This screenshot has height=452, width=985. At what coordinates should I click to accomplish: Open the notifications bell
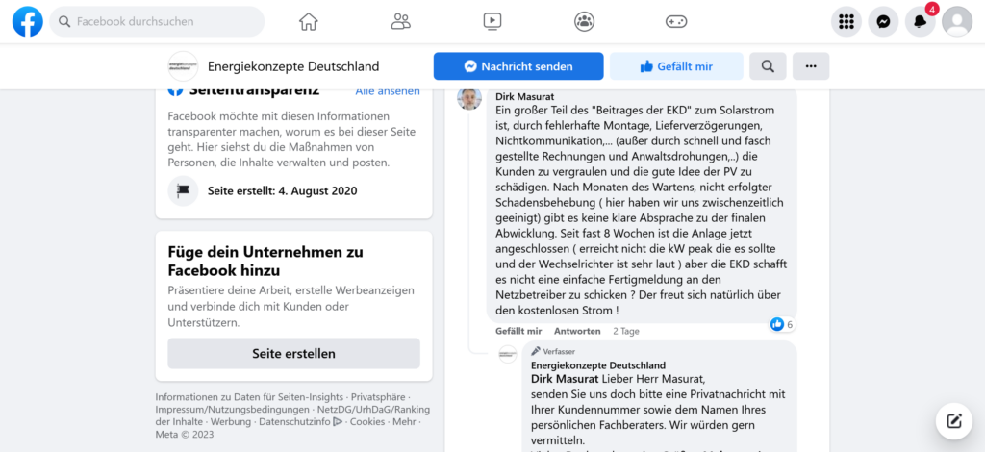[920, 21]
